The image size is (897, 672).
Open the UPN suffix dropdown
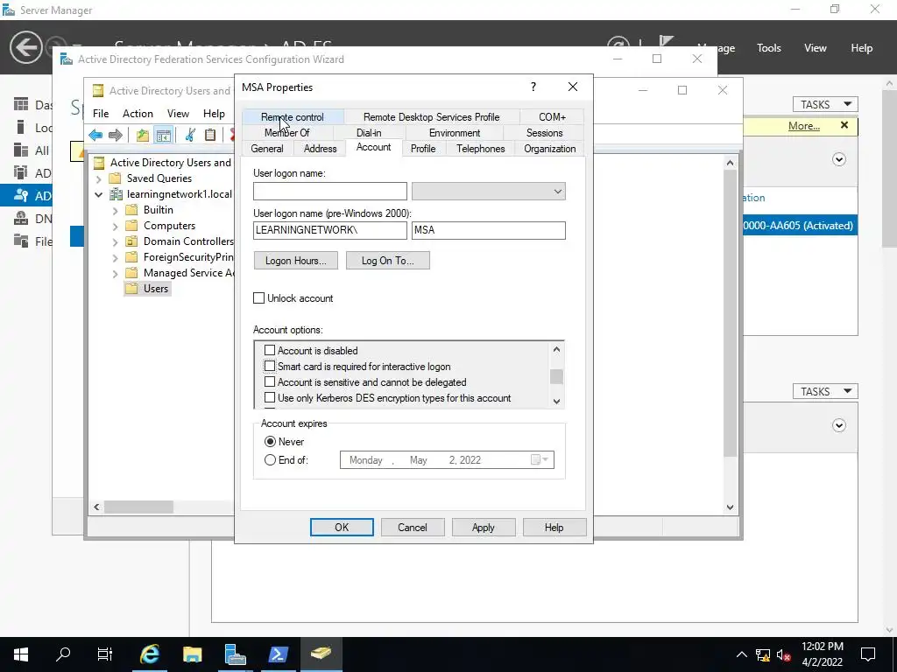point(558,192)
